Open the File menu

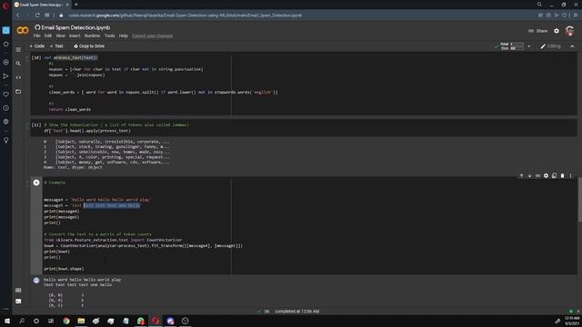click(36, 36)
